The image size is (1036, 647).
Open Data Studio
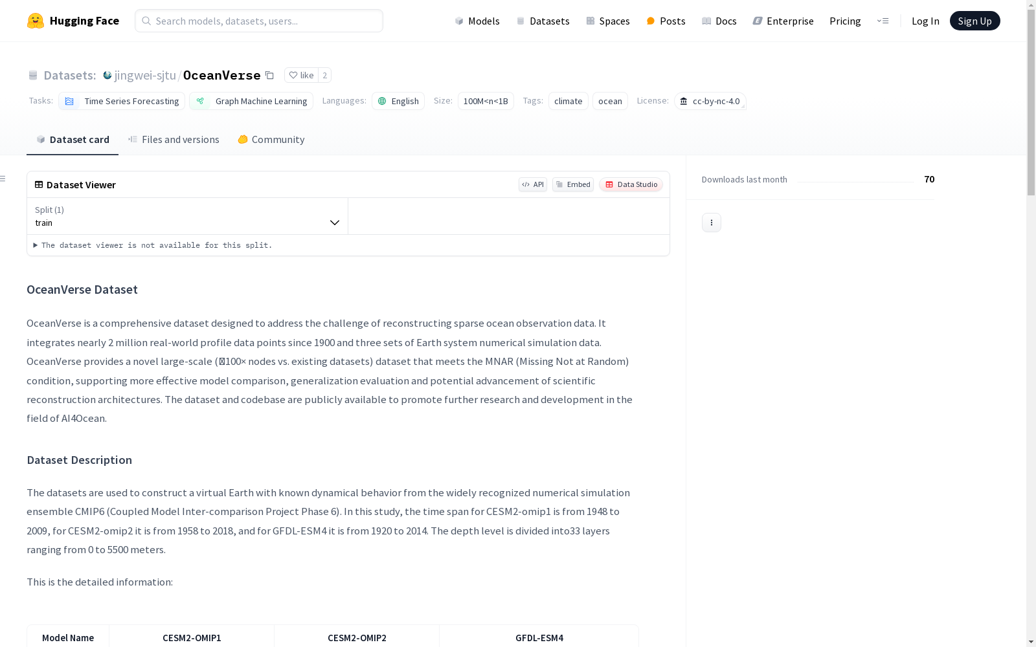631,184
